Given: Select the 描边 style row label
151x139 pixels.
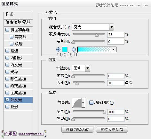Looking at the screenshot, I should point(14,51).
